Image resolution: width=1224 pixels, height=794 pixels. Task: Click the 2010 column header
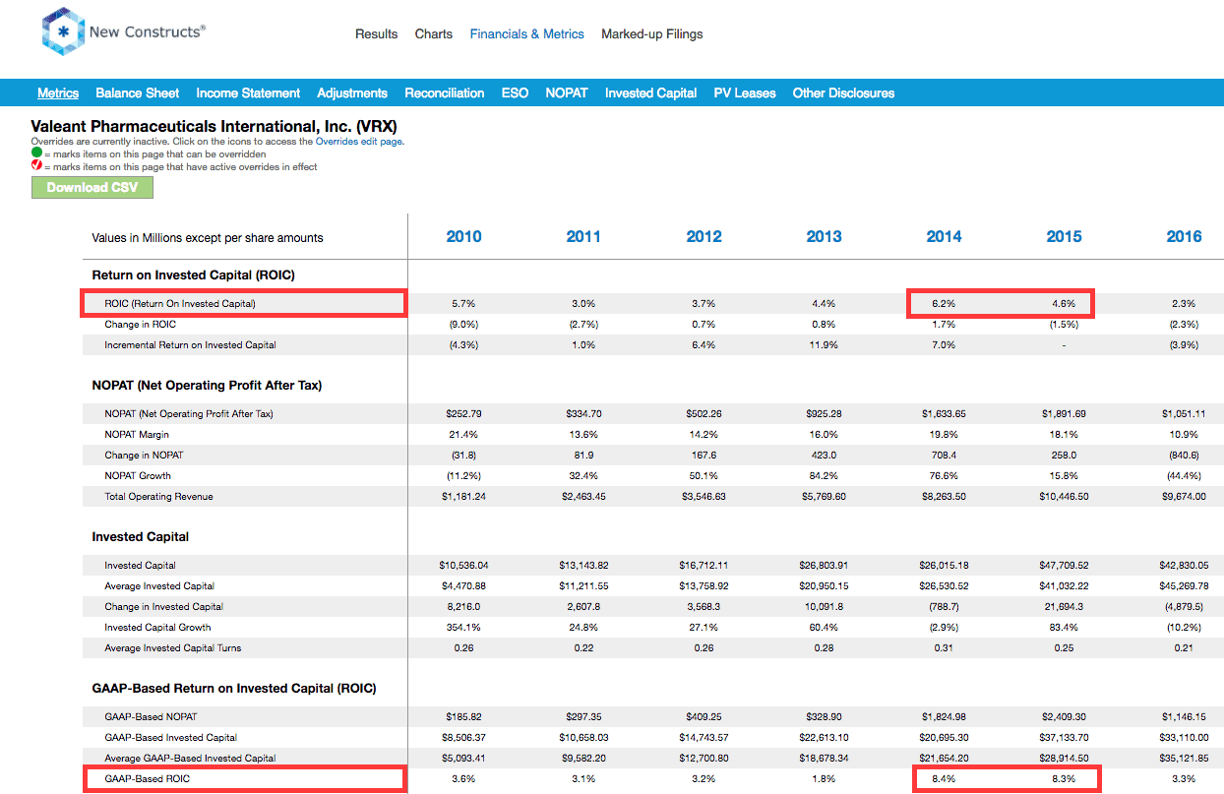464,236
